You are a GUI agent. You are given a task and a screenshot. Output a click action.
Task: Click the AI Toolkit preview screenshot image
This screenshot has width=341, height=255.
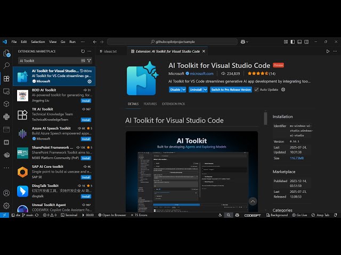192,172
